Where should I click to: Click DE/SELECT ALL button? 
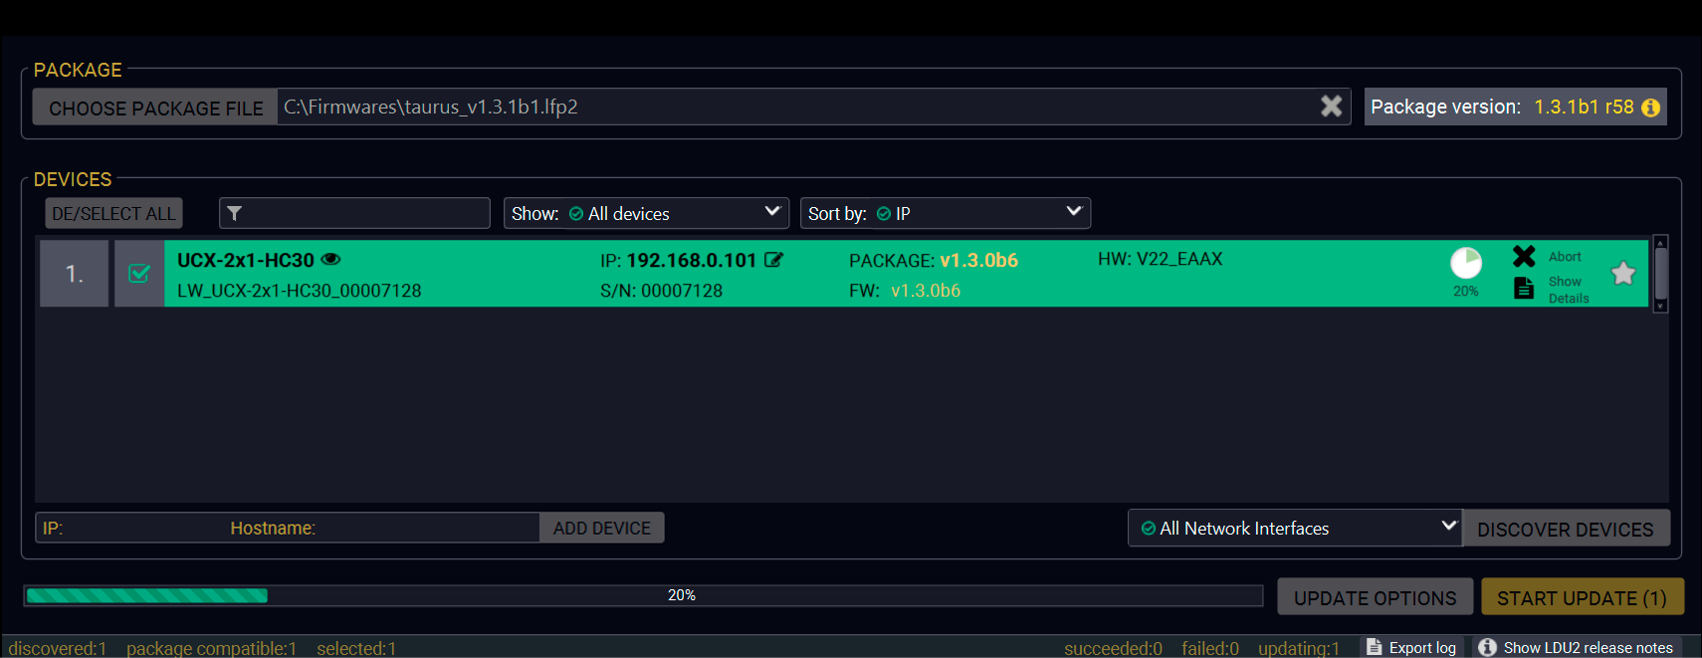click(x=113, y=213)
